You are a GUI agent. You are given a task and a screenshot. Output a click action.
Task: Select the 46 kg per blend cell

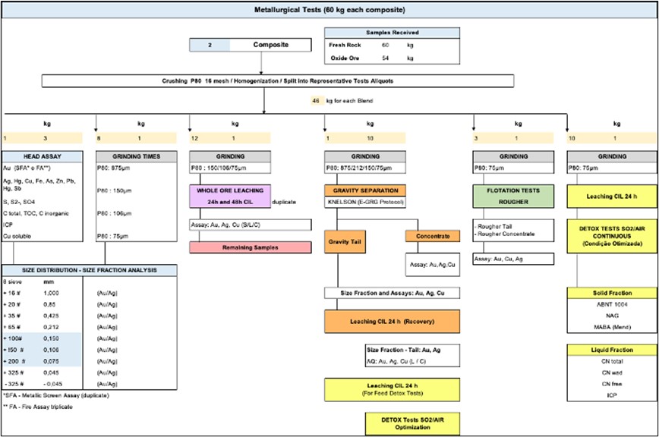click(x=317, y=100)
